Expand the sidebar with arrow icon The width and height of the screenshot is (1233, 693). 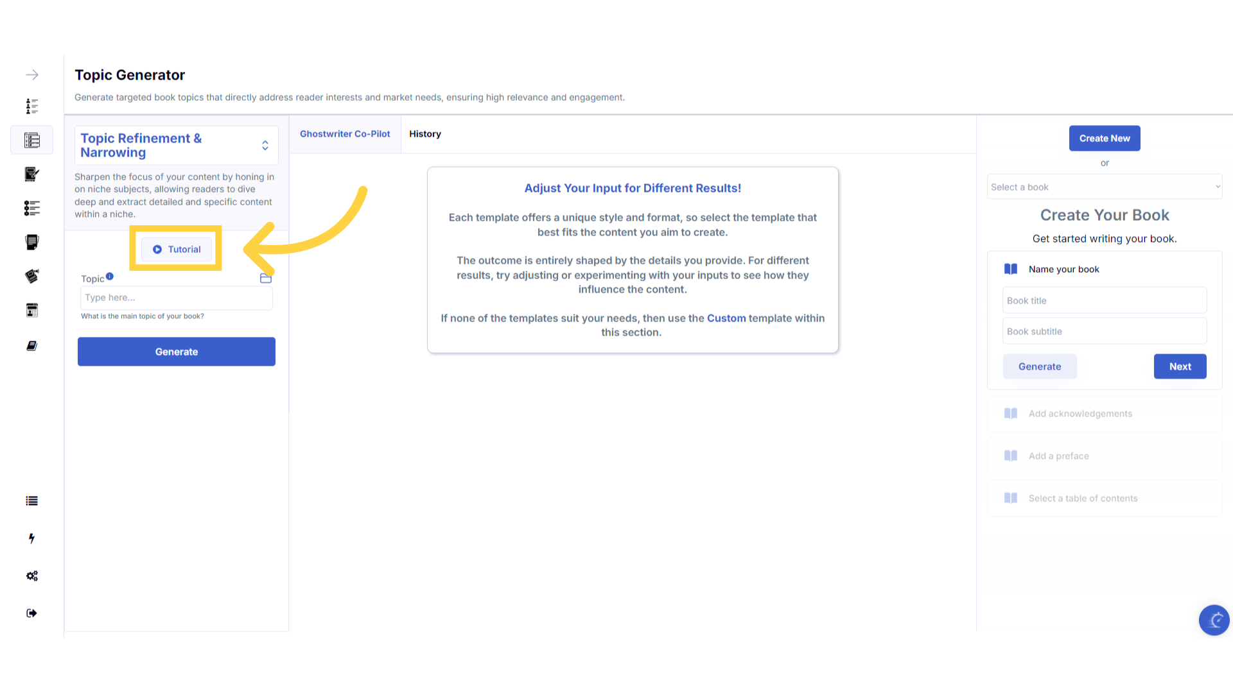coord(32,75)
